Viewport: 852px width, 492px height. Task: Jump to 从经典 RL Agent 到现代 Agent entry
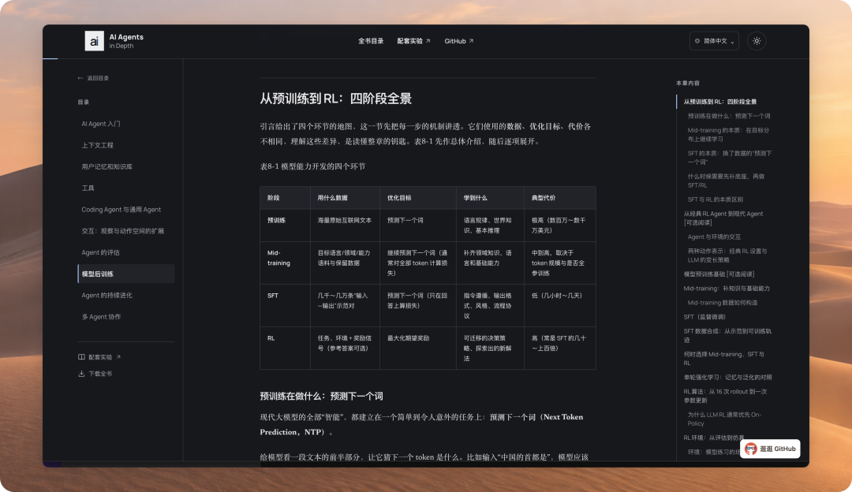723,218
